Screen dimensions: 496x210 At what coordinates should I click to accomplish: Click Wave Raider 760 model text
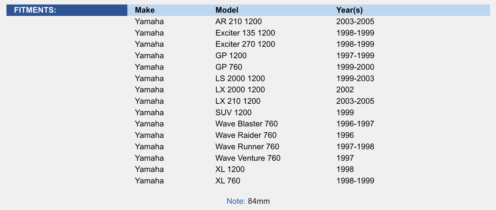point(246,135)
